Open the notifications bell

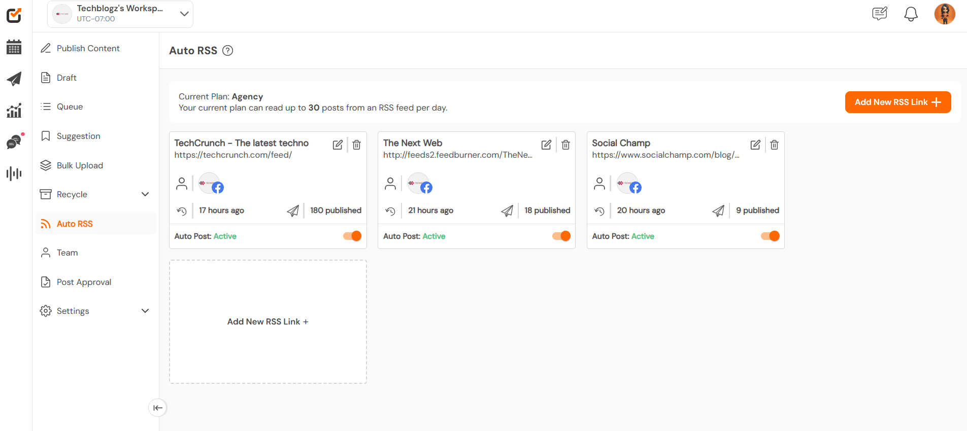tap(911, 14)
